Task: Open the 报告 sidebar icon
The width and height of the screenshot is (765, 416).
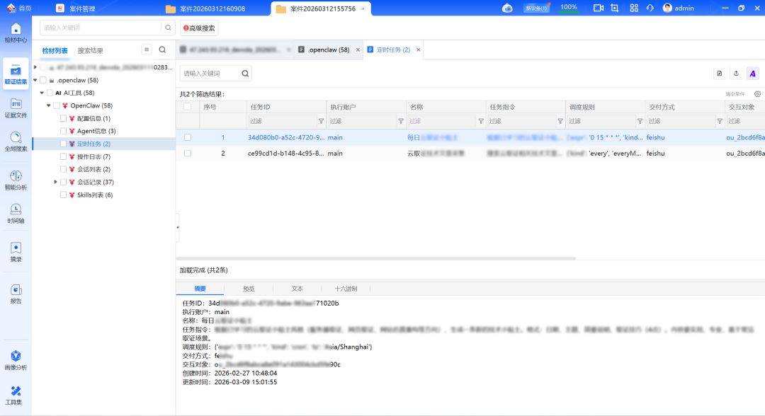Action: pyautogui.click(x=16, y=294)
